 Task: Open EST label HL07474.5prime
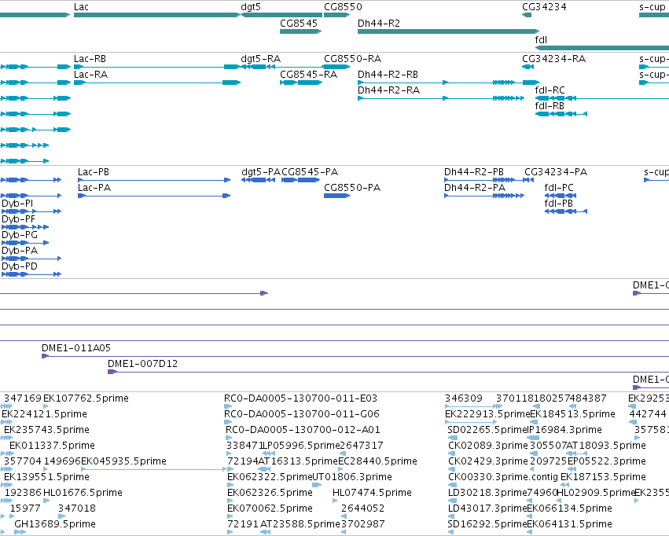372,493
